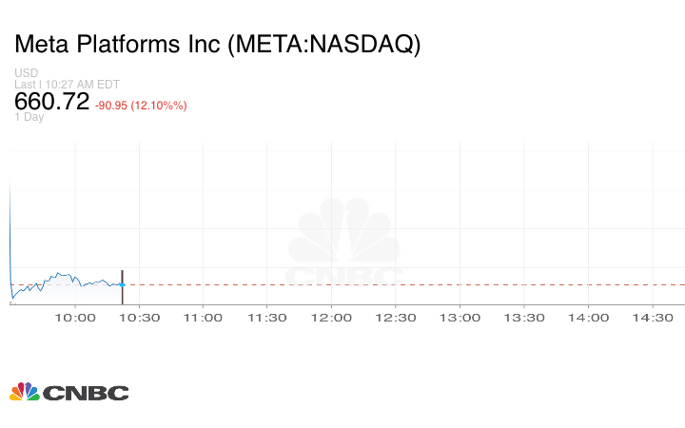Viewport: 685px width, 428px height.
Task: Click the Last 10:27 AM EDT timestamp
Action: pyautogui.click(x=67, y=85)
